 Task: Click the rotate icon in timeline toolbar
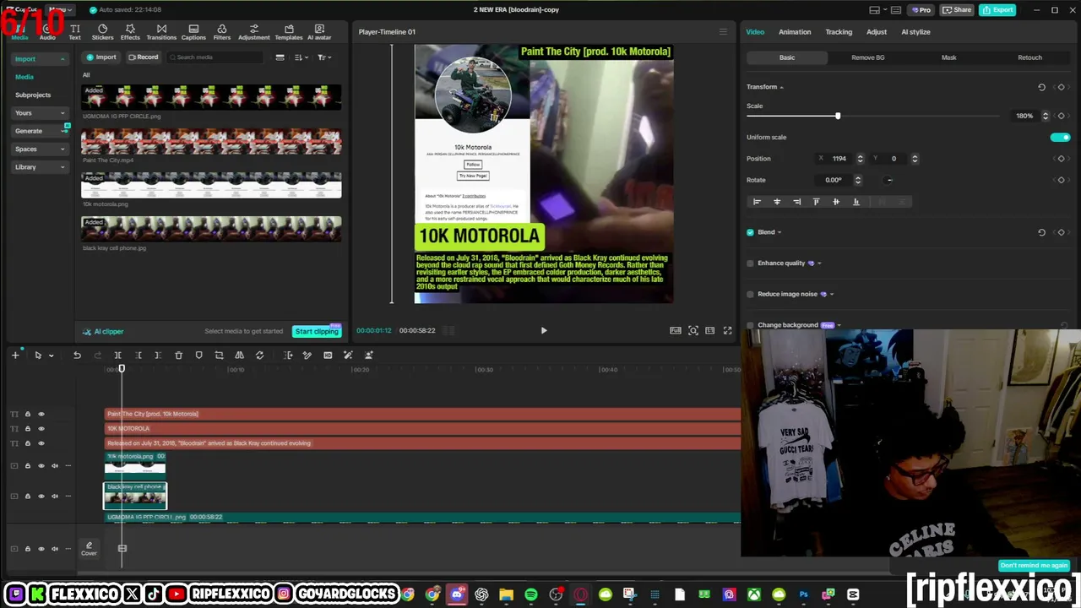259,356
